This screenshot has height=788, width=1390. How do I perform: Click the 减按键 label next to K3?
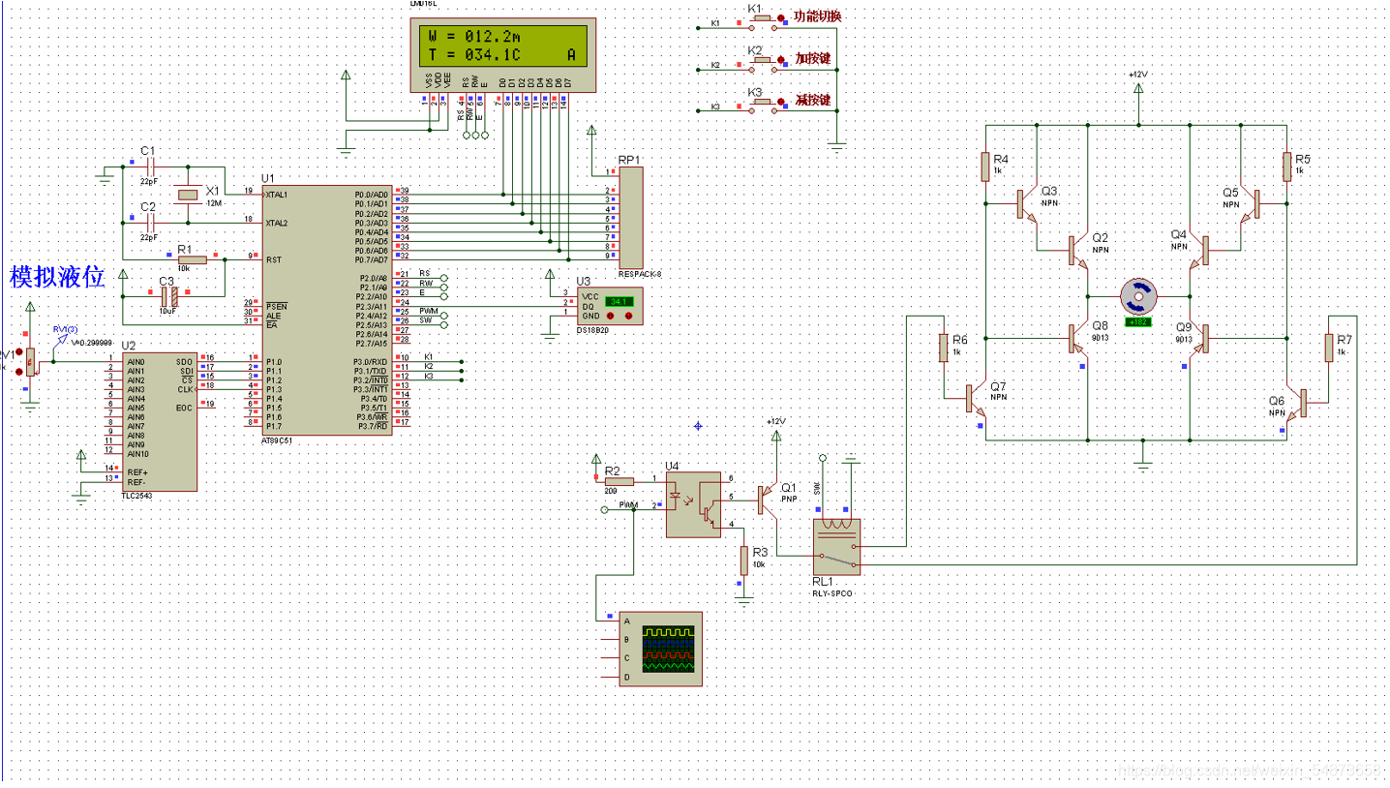813,101
